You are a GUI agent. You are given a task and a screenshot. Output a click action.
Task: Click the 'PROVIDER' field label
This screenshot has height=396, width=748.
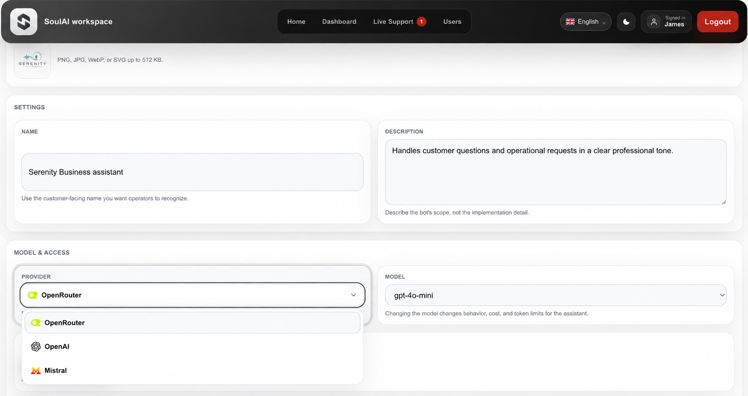tap(36, 277)
